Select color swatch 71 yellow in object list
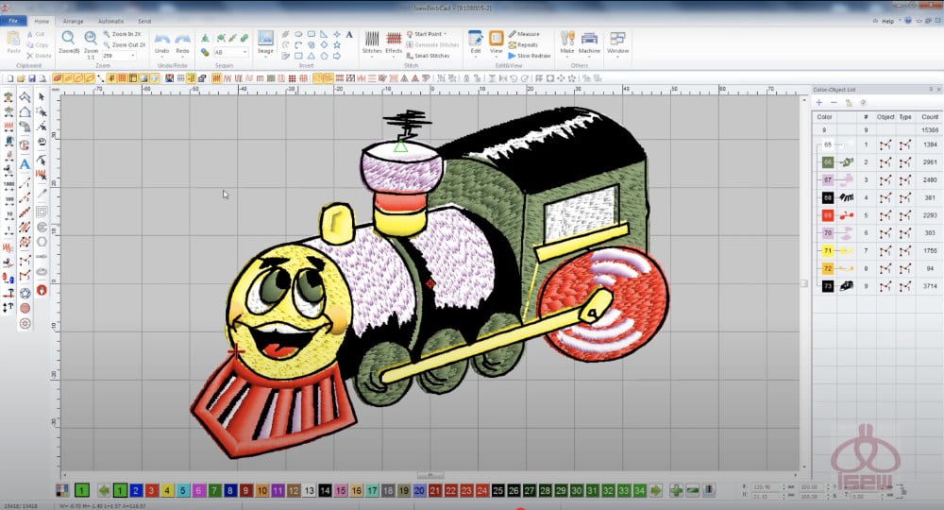Viewport: 944px width, 510px height. pyautogui.click(x=827, y=250)
